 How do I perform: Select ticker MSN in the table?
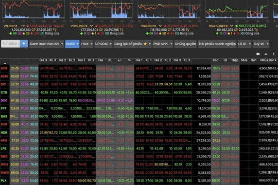4,164
